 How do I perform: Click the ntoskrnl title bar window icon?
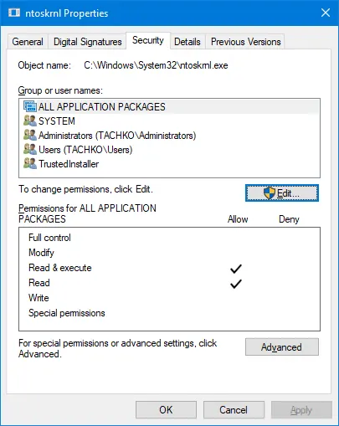(14, 13)
